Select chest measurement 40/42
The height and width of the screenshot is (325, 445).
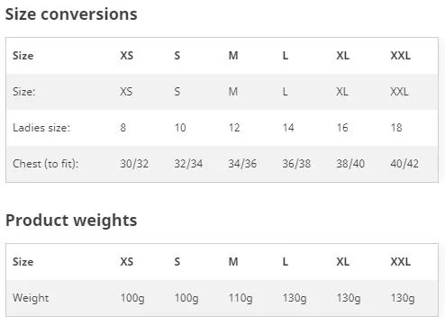(x=404, y=164)
